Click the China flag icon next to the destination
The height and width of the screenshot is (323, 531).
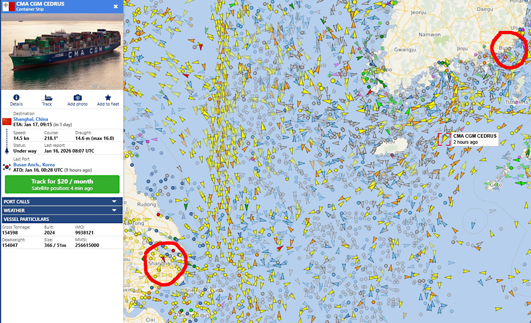(7, 121)
